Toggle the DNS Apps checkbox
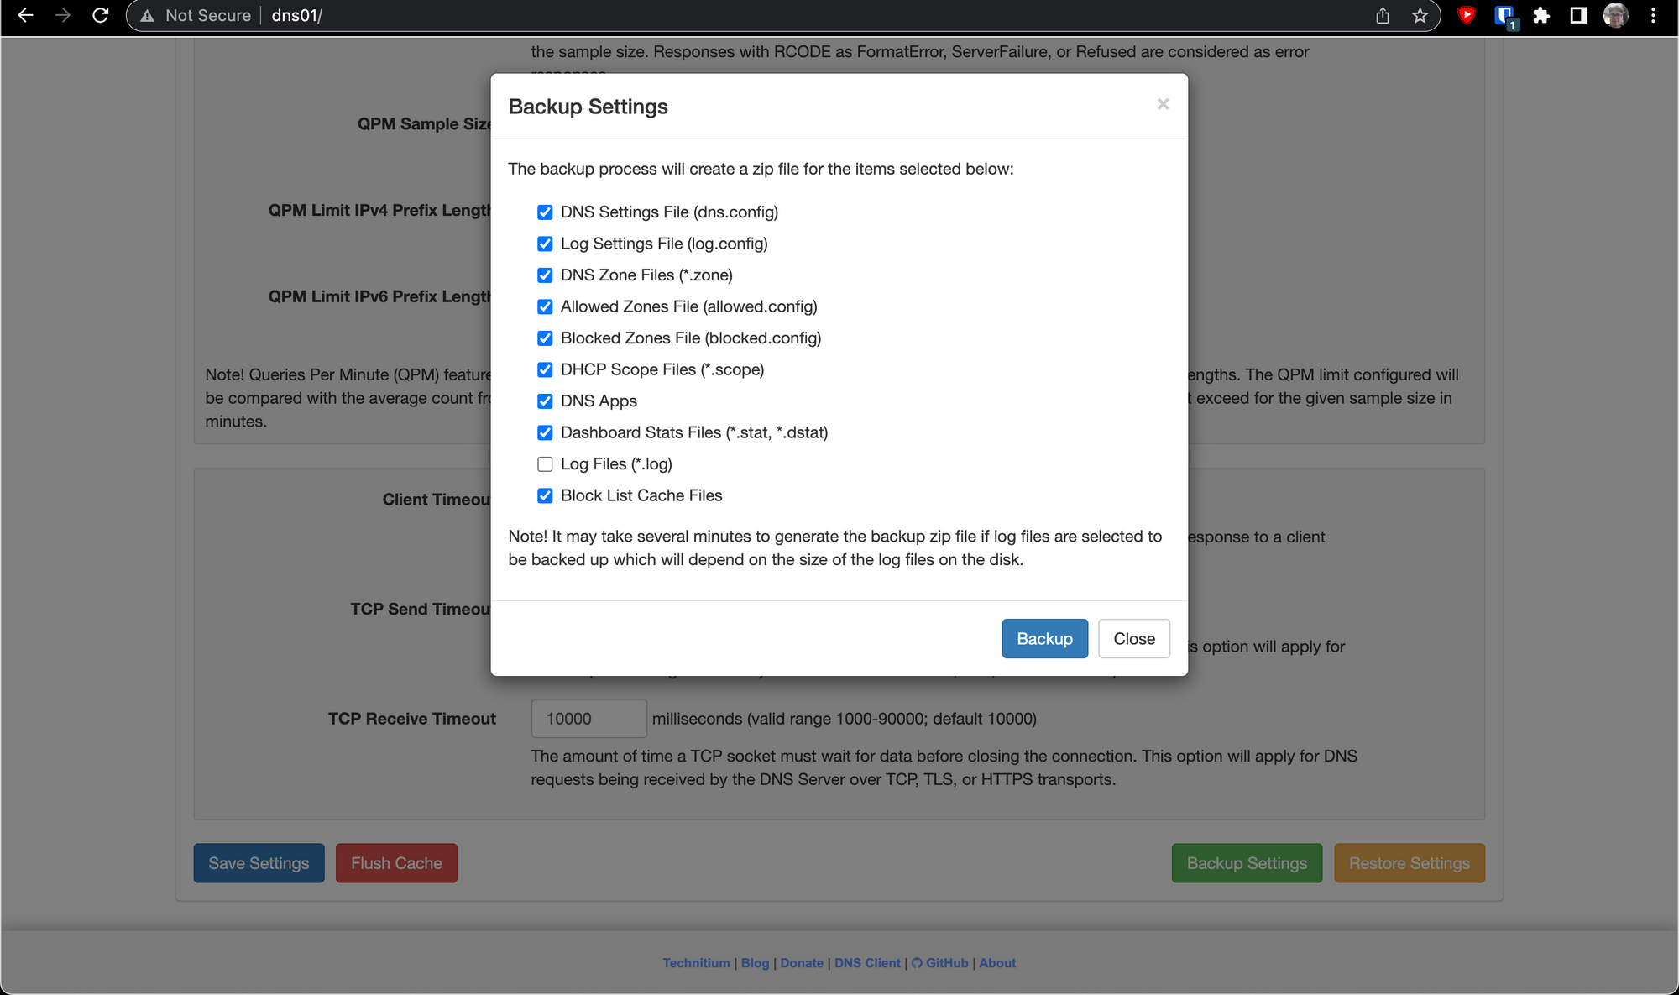This screenshot has height=995, width=1679. pos(545,401)
